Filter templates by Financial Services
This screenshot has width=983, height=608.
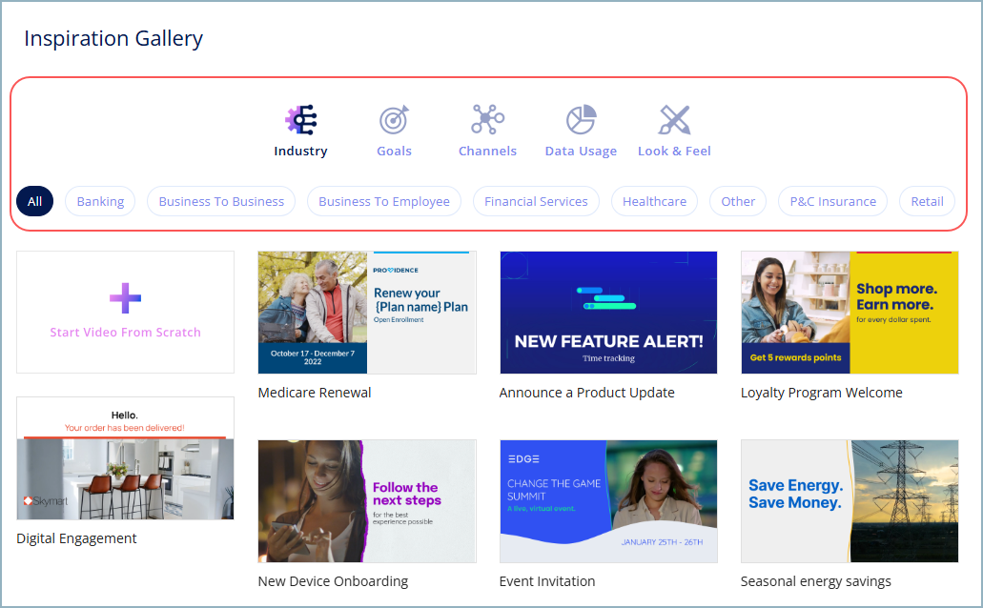click(x=536, y=201)
